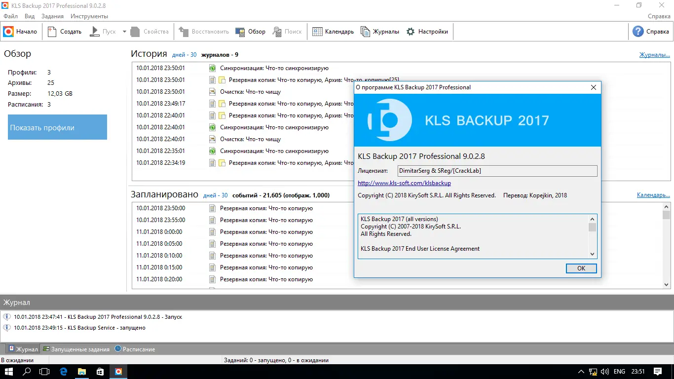The height and width of the screenshot is (379, 674).
Task: Click the backup icon on 0:05:00 row
Action: 213,244
